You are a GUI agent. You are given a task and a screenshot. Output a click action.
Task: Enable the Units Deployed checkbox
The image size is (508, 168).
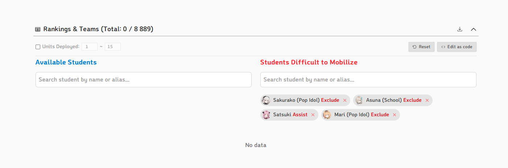(38, 47)
